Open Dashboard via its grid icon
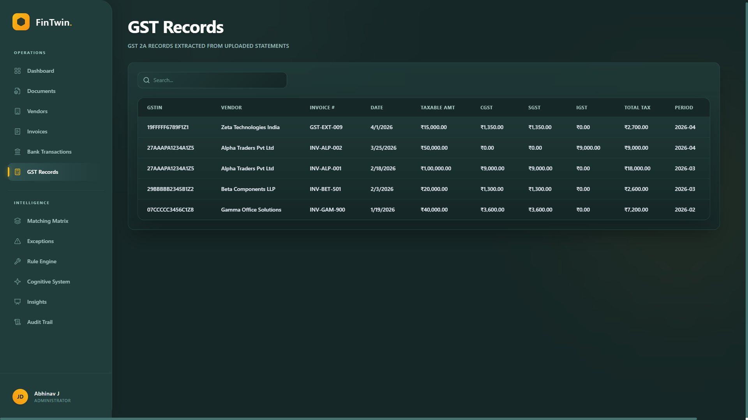The width and height of the screenshot is (748, 420). (x=18, y=71)
